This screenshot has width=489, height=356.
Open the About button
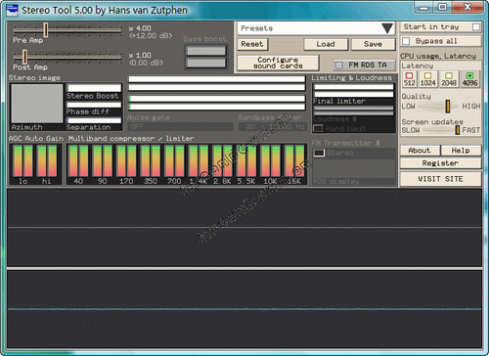[420, 151]
